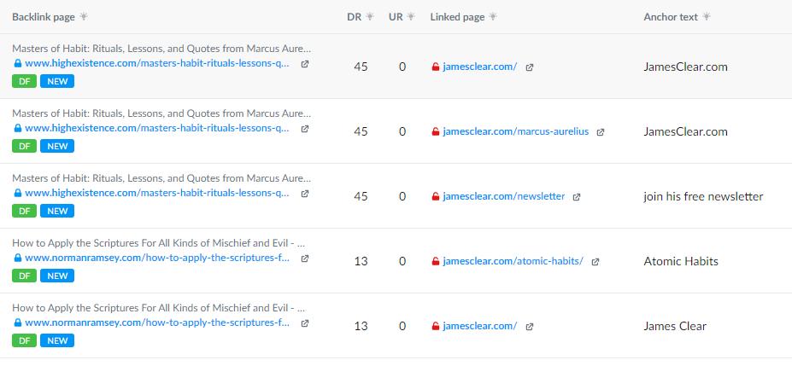Click the lightbulb hint icon next to DR
Viewport: 792px width, 366px height.
click(x=370, y=17)
